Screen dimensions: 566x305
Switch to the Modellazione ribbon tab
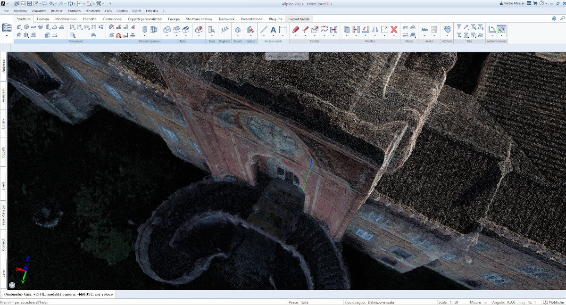[66, 19]
